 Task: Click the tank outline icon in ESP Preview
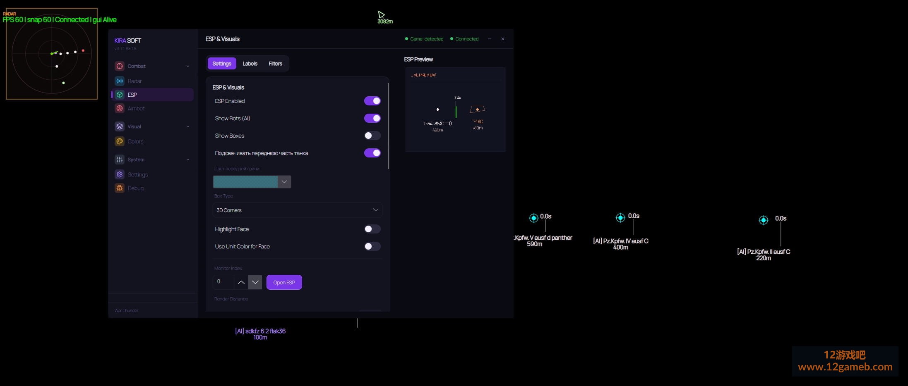click(x=477, y=109)
